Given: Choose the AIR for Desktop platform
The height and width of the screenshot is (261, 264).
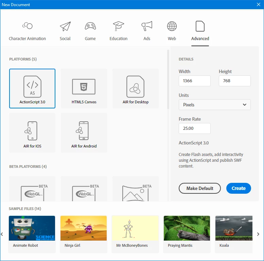Looking at the screenshot, I should 136,88.
